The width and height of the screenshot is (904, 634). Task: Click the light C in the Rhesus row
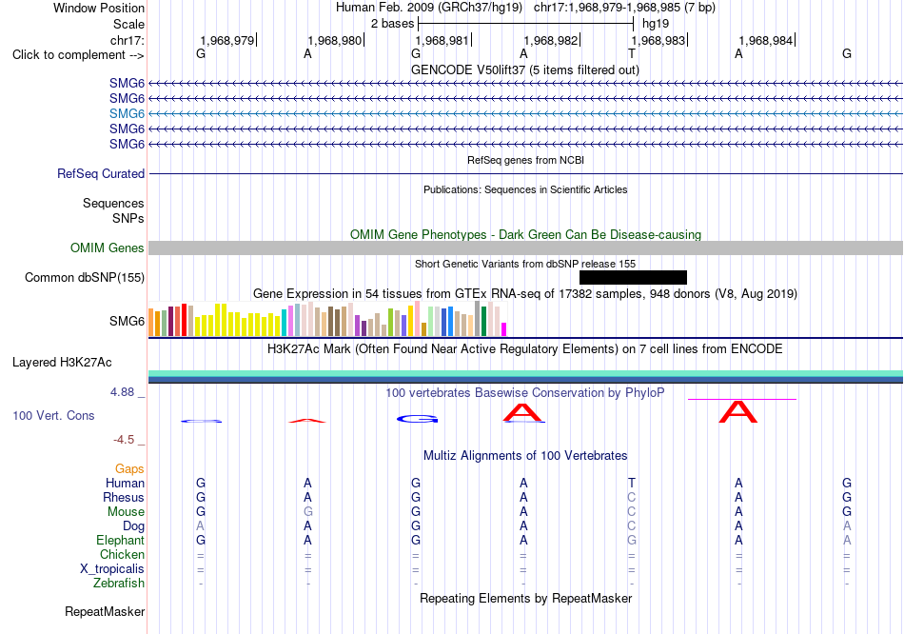(631, 497)
